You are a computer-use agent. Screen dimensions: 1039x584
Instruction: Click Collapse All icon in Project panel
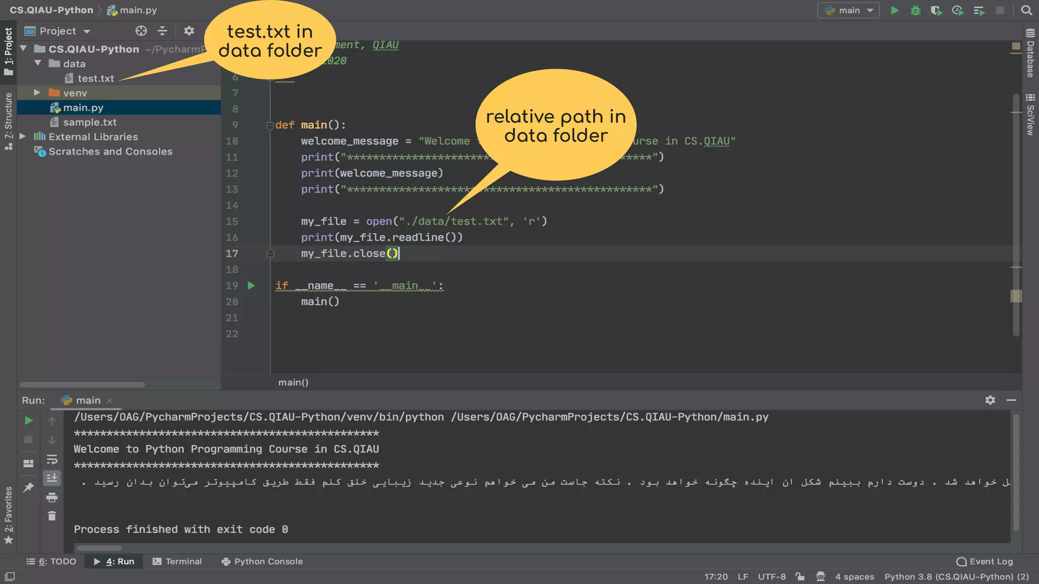[x=162, y=31]
